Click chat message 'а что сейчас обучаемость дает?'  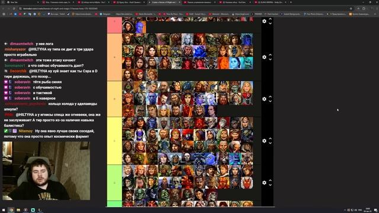[x=56, y=66]
